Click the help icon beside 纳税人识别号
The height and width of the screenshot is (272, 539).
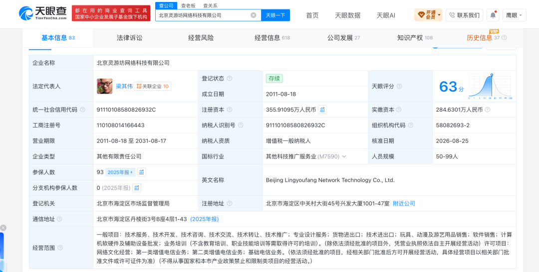tap(241, 125)
